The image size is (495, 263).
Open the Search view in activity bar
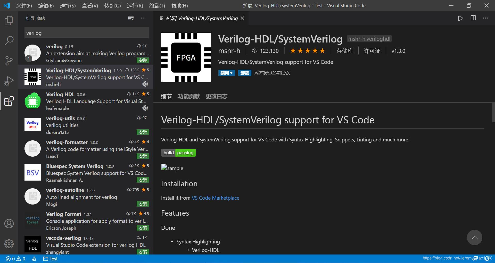click(x=9, y=41)
